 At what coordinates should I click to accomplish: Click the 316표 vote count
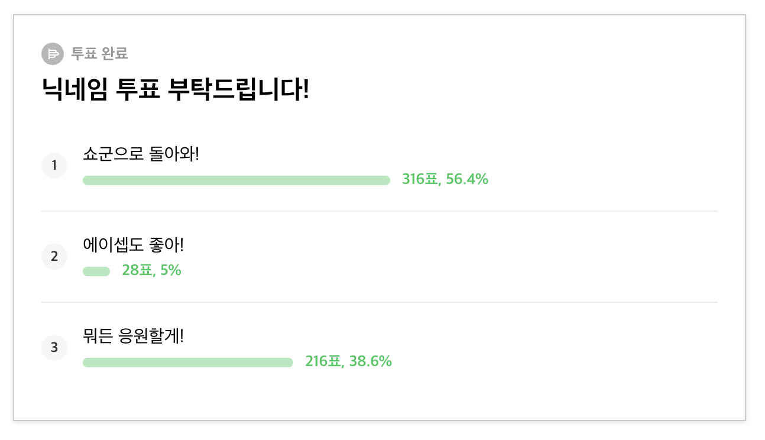(x=421, y=179)
